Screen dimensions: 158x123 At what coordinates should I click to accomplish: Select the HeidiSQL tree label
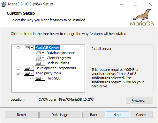53,78
